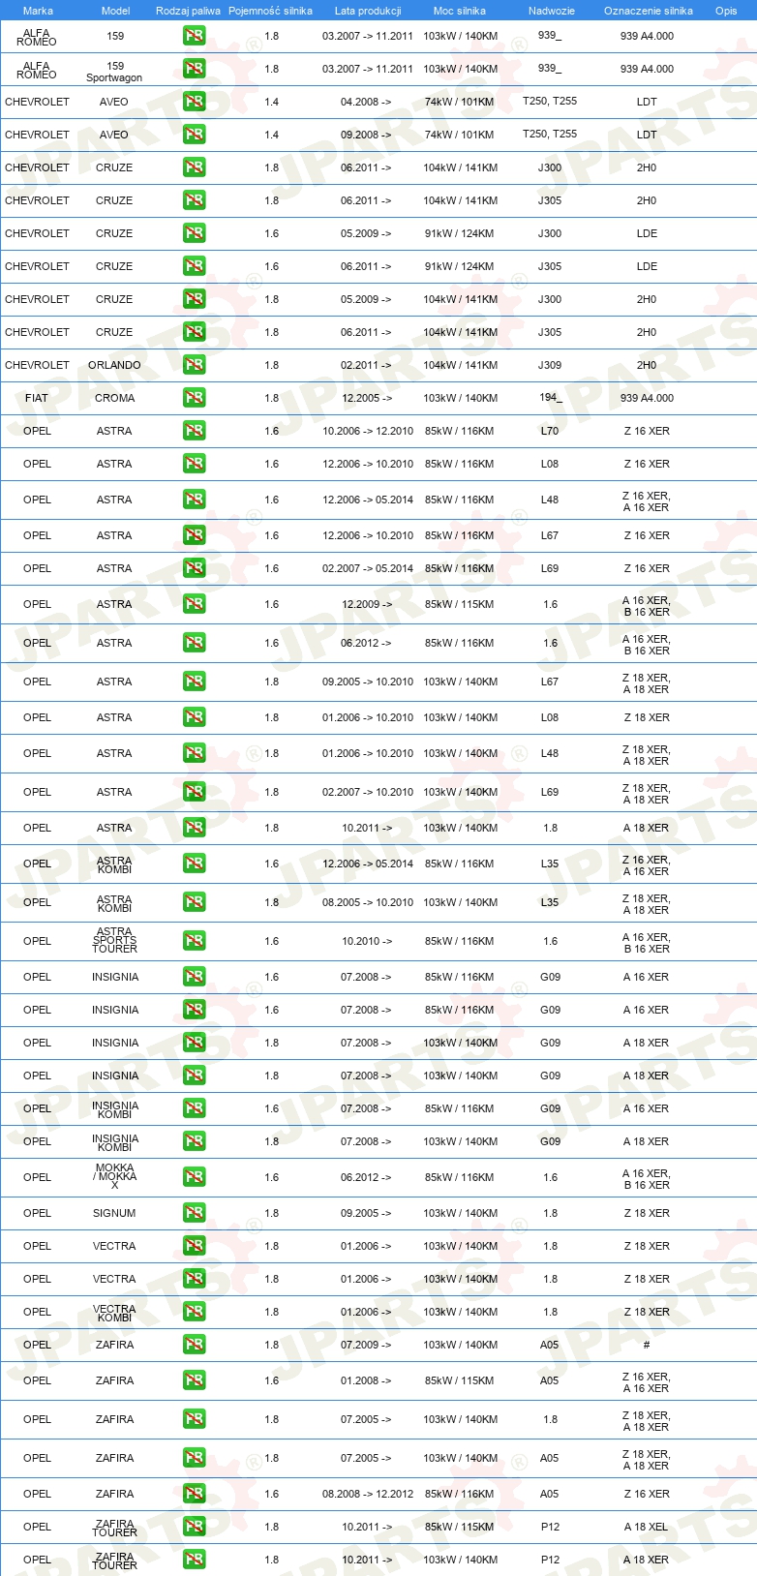Screen dimensions: 757x1576
Task: Select the SIGNUM model cell
Action: 114,1213
